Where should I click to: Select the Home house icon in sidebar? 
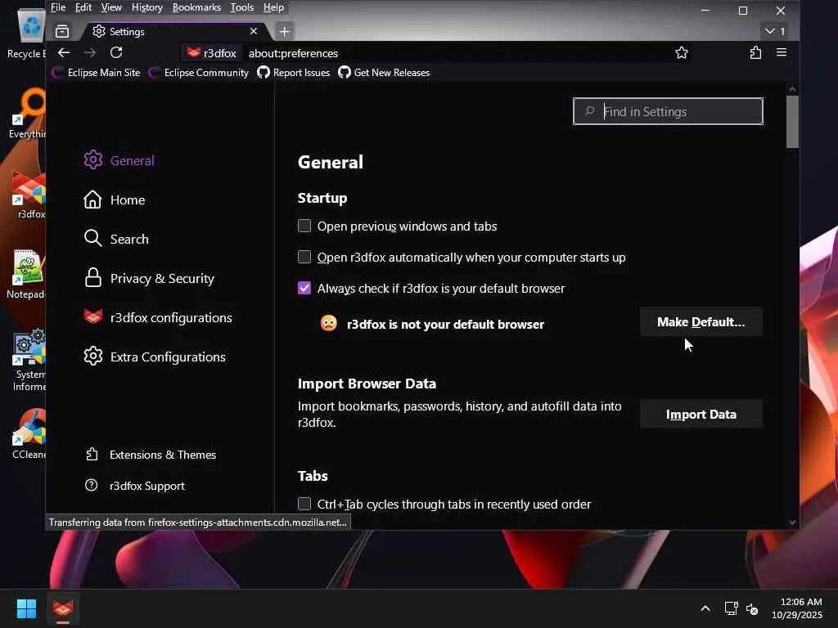tap(92, 200)
